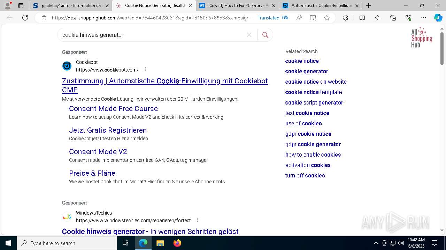This screenshot has width=446, height=250.
Task: Open the Edge profile icon
Action: click(8, 6)
